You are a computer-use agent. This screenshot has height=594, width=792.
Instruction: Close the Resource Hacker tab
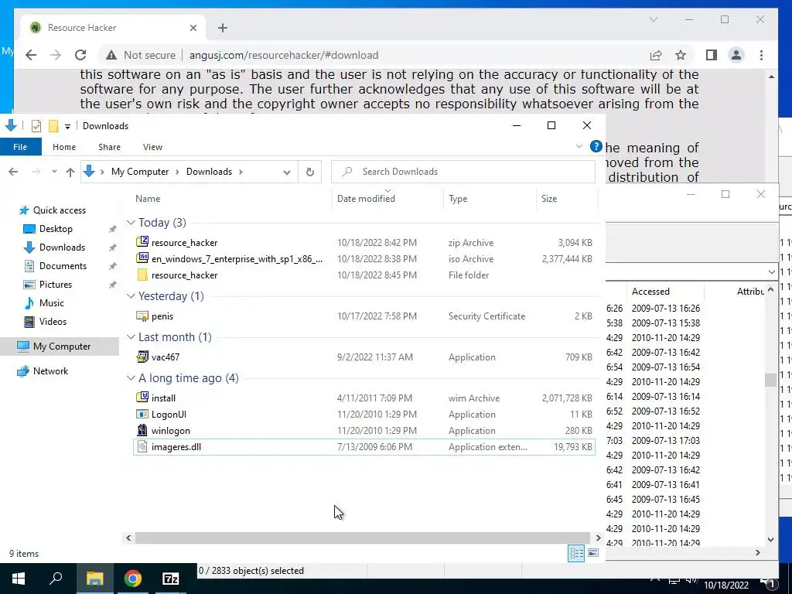[193, 28]
